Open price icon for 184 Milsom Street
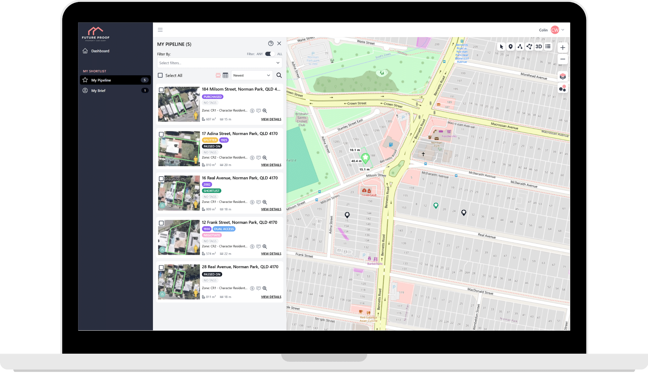The width and height of the screenshot is (648, 389). click(252, 111)
